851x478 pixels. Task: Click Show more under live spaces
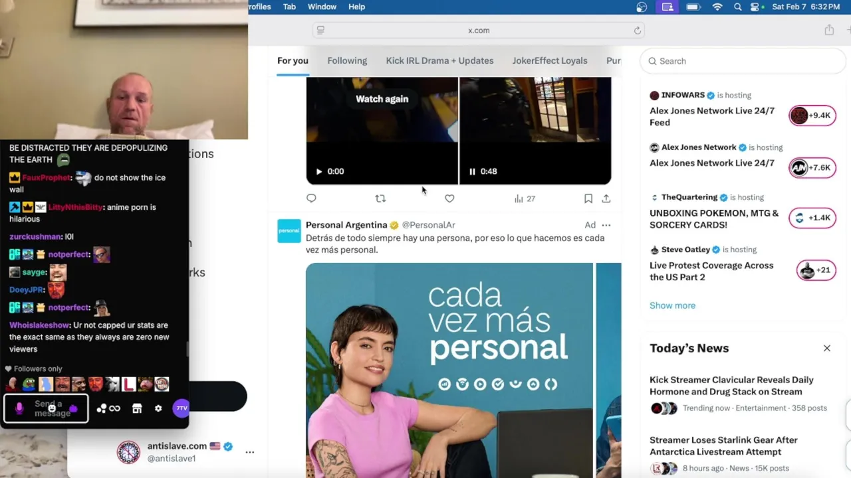tap(672, 305)
